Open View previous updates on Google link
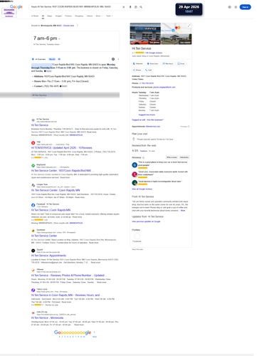The width and height of the screenshot is (257, 356). point(146,221)
